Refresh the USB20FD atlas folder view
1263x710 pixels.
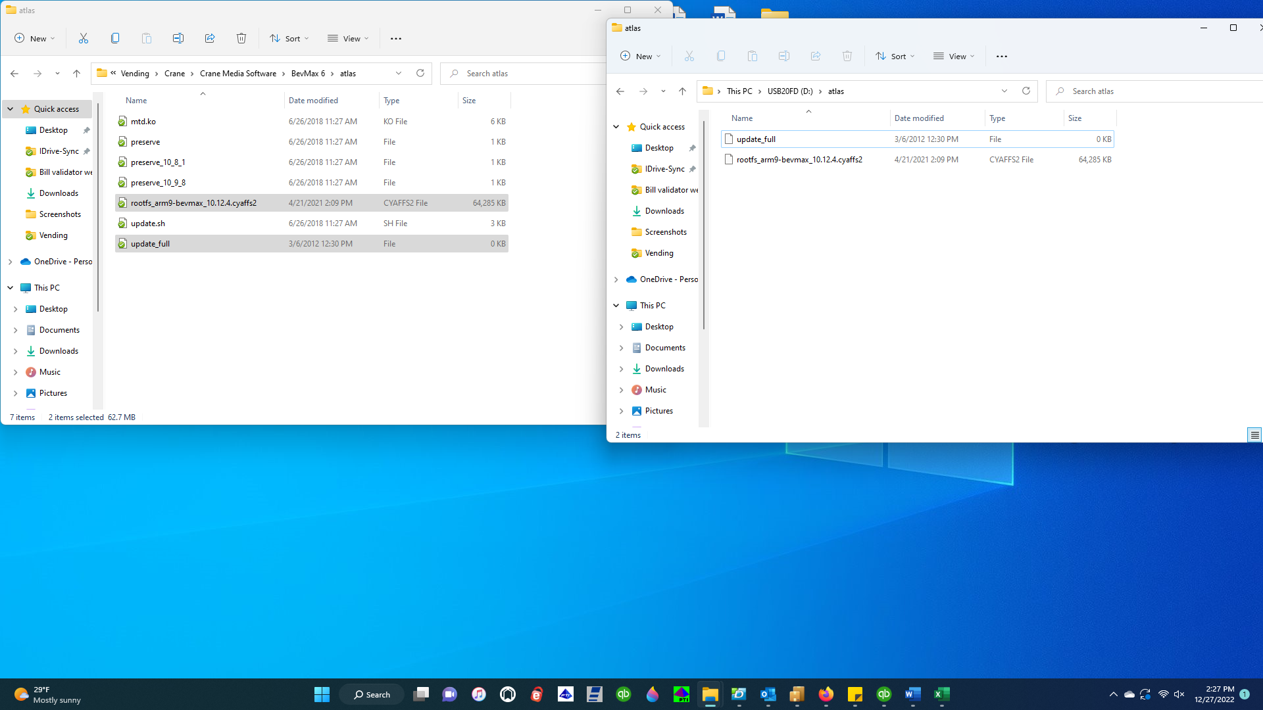coord(1026,91)
